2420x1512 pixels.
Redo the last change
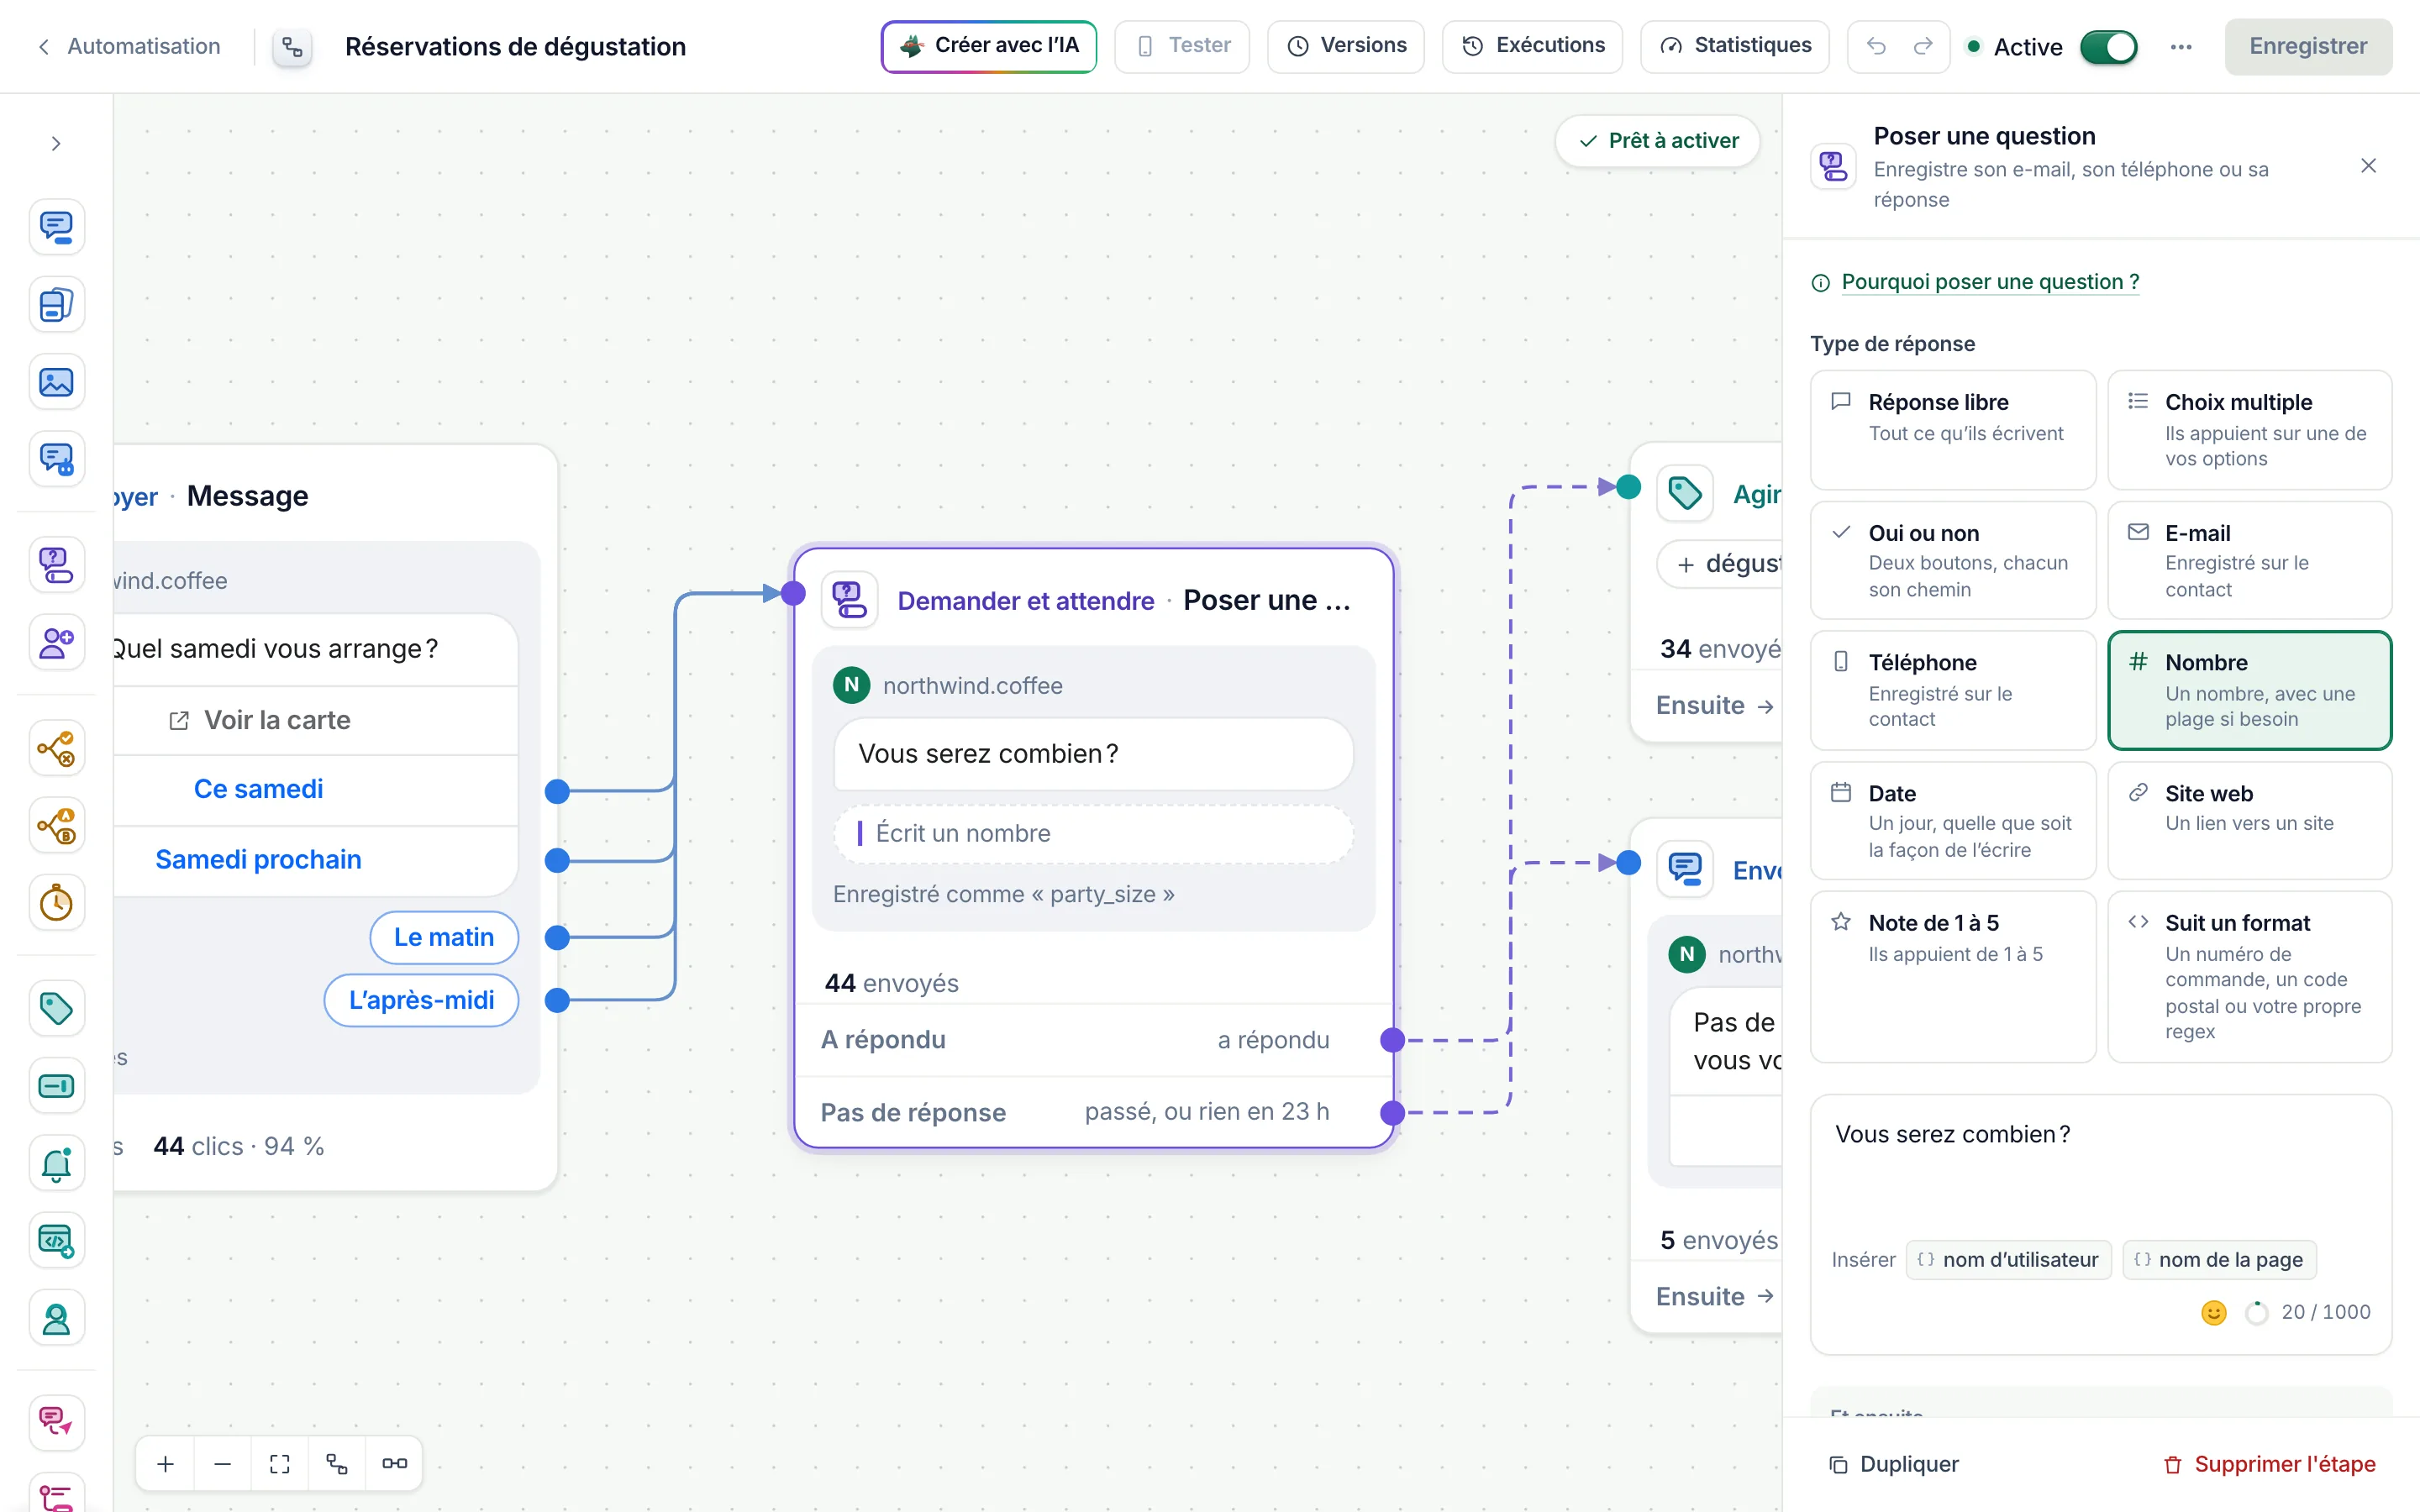click(x=1923, y=46)
